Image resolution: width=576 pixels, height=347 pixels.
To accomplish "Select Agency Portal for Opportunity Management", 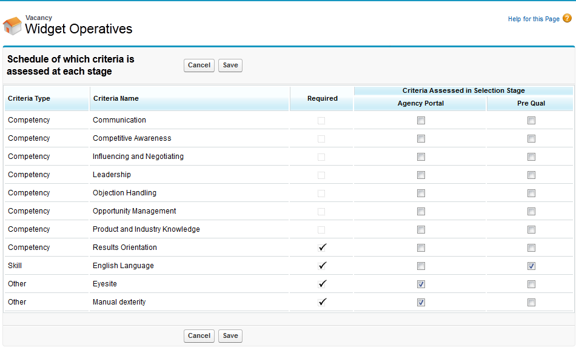I will (x=421, y=211).
